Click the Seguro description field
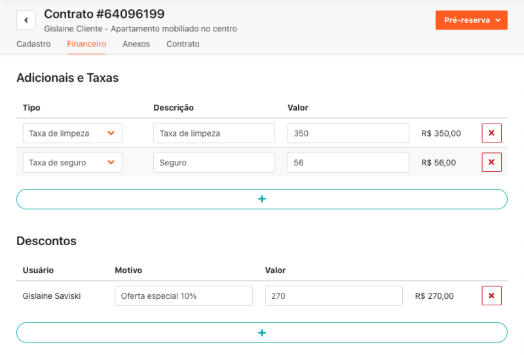The width and height of the screenshot is (524, 355). click(x=214, y=162)
